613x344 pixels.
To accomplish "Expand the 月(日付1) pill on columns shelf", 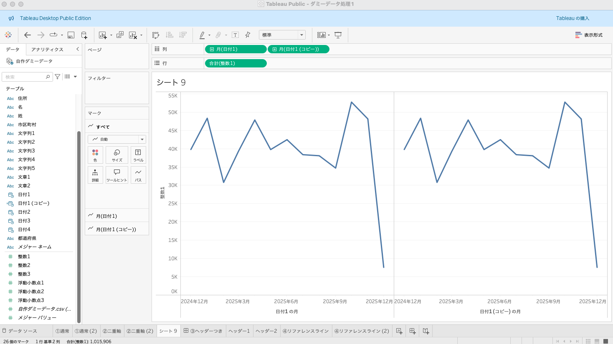I will click(212, 49).
